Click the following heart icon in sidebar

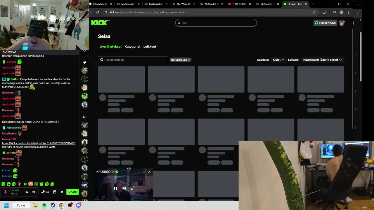[85, 62]
